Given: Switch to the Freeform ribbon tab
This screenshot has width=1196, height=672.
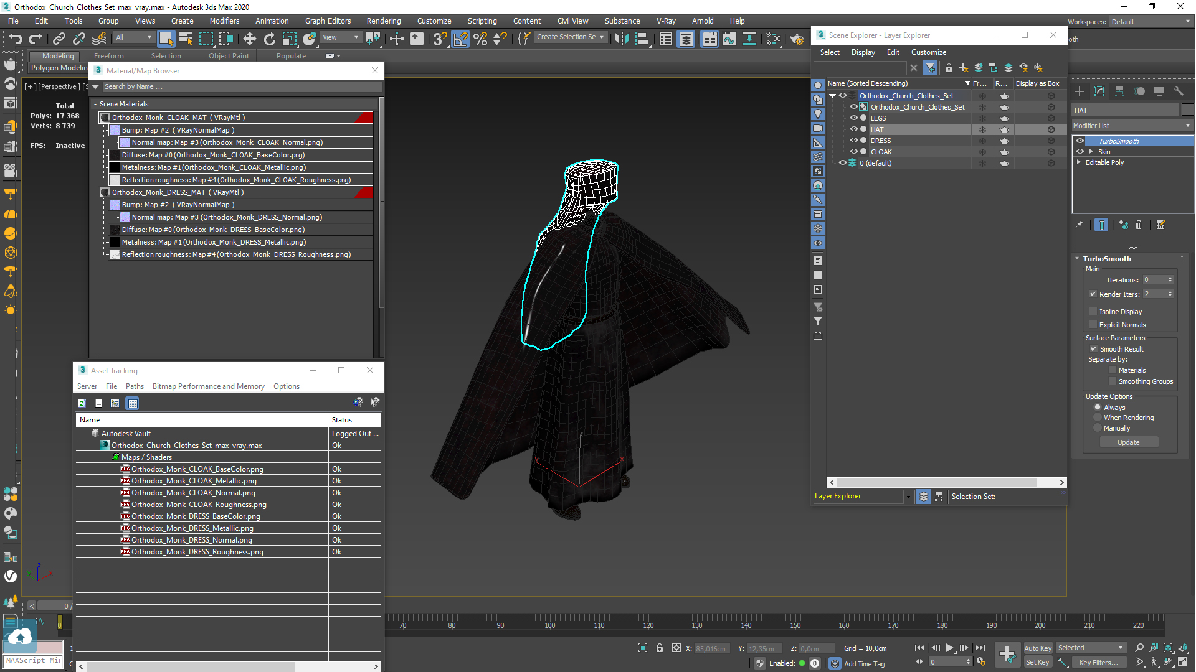Looking at the screenshot, I should pos(108,56).
